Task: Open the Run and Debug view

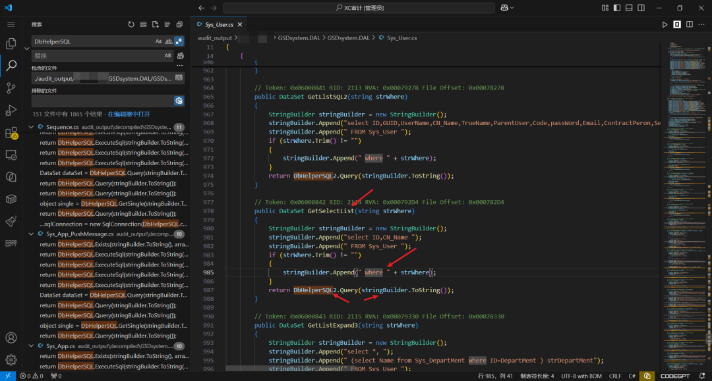Action: pyautogui.click(x=11, y=110)
